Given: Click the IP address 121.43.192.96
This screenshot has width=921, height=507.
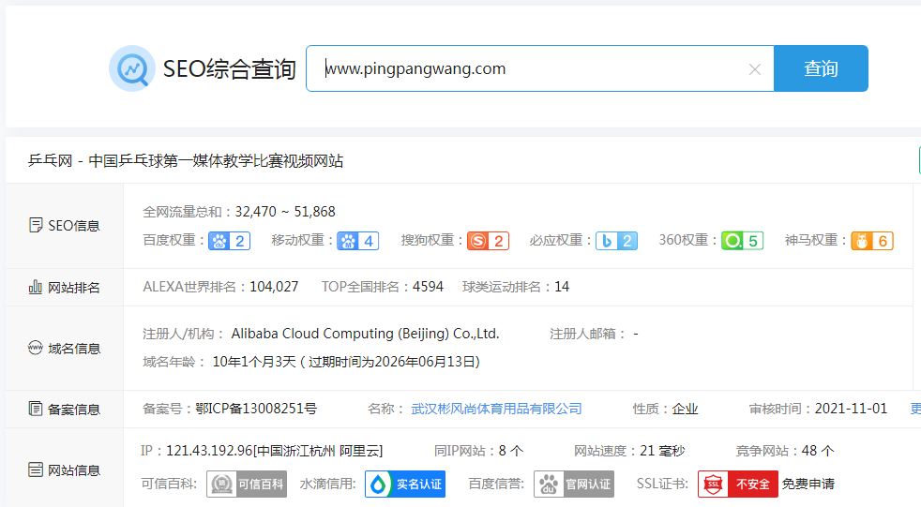Looking at the screenshot, I should coord(210,451).
